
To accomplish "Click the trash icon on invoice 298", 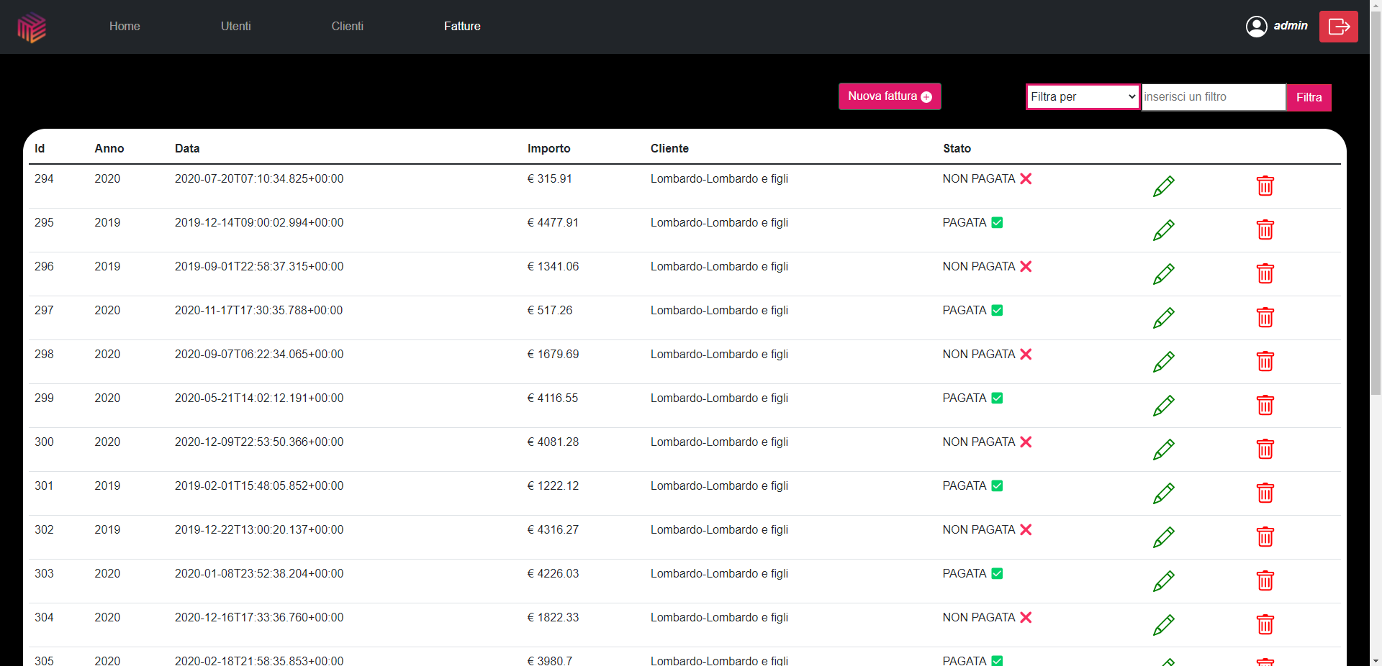I will (x=1265, y=362).
